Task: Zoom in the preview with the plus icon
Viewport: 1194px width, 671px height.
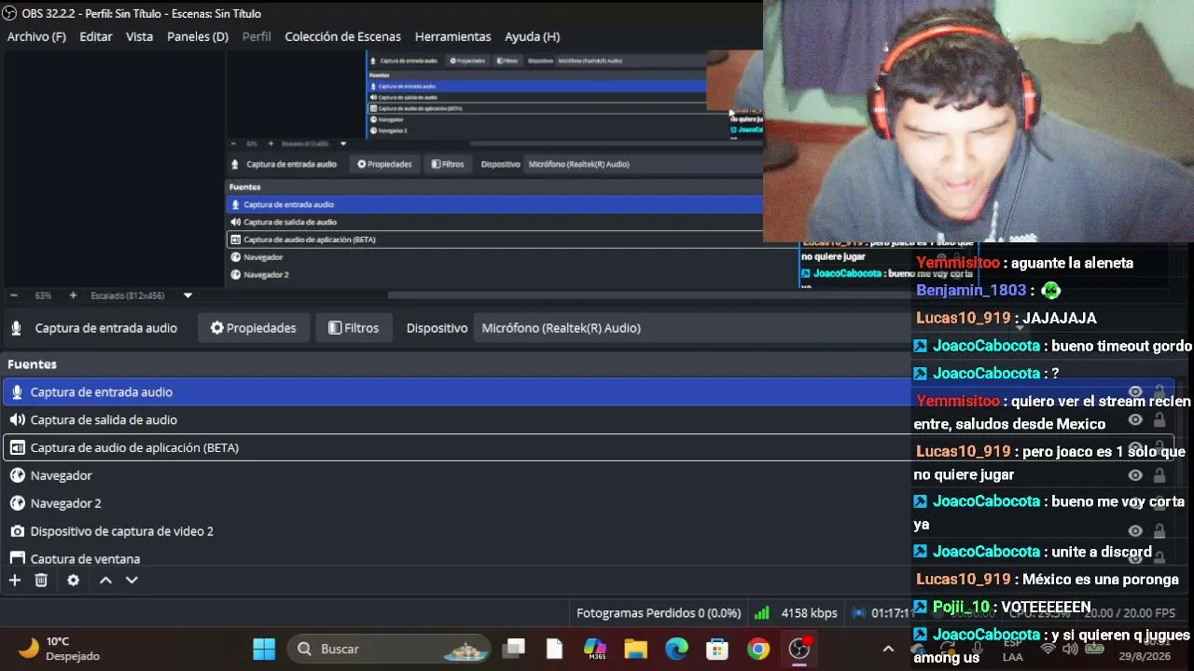Action: [73, 295]
